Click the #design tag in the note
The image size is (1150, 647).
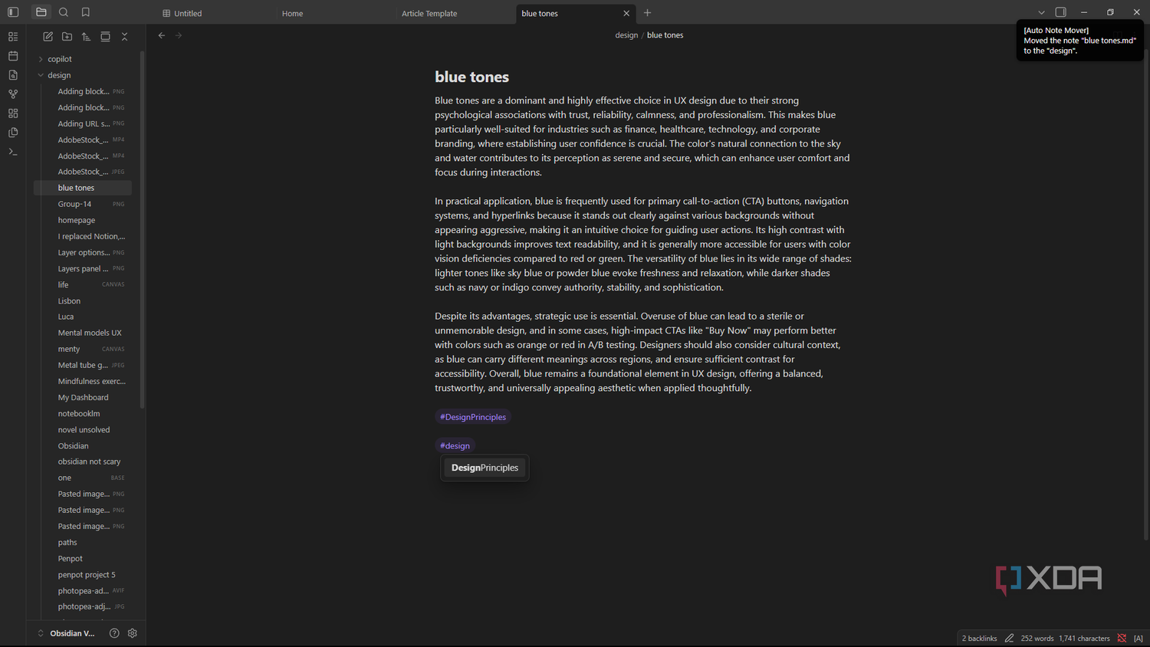pyautogui.click(x=455, y=445)
